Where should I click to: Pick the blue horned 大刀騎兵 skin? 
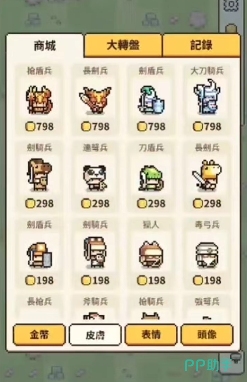click(x=207, y=100)
